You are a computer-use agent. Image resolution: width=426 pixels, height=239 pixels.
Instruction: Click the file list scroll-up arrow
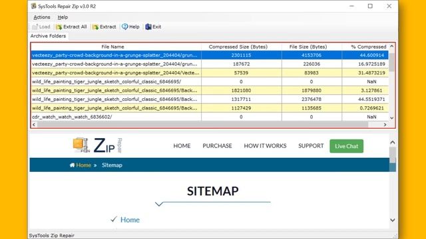tap(392, 46)
